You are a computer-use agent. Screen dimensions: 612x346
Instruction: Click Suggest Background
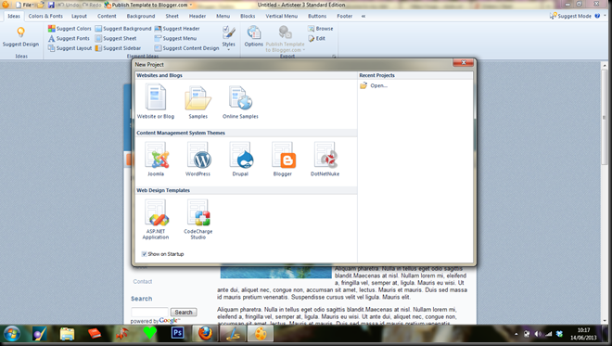(x=123, y=29)
